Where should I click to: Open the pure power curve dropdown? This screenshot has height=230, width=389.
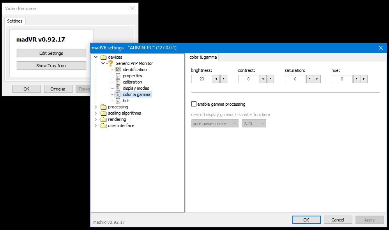click(215, 124)
